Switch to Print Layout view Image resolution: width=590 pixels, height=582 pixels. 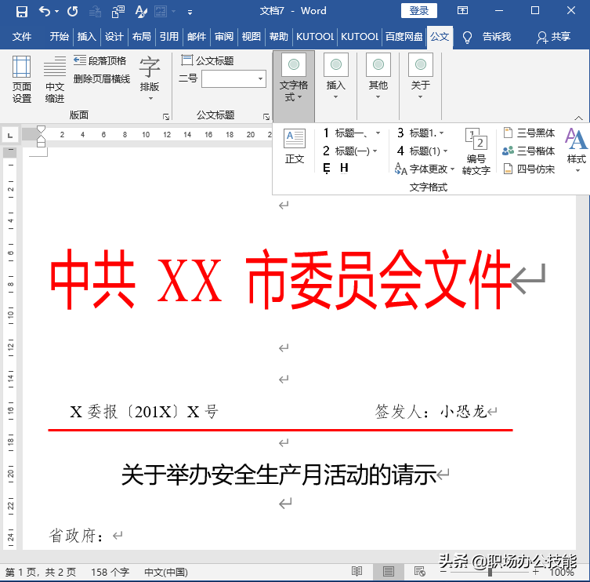[389, 572]
